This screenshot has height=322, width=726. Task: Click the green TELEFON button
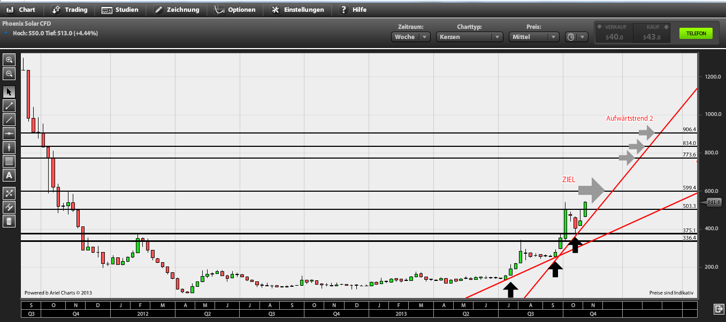point(696,33)
